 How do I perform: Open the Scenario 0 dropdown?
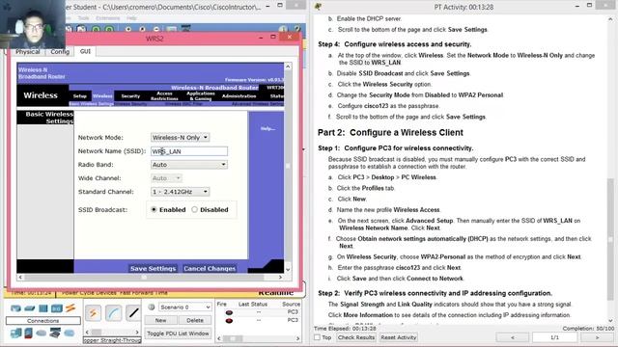click(x=184, y=307)
